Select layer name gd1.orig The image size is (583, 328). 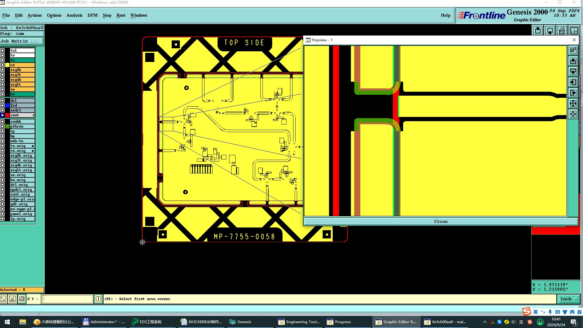click(x=22, y=204)
